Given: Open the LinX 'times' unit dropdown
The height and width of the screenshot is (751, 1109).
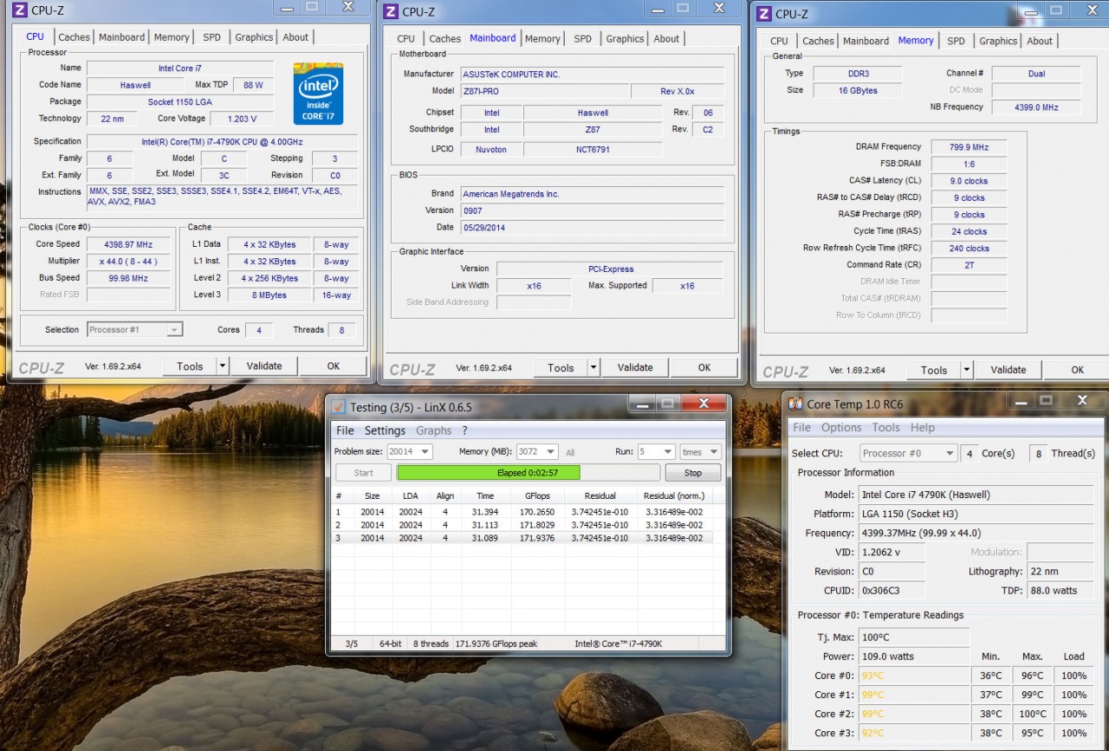Looking at the screenshot, I should 700,451.
